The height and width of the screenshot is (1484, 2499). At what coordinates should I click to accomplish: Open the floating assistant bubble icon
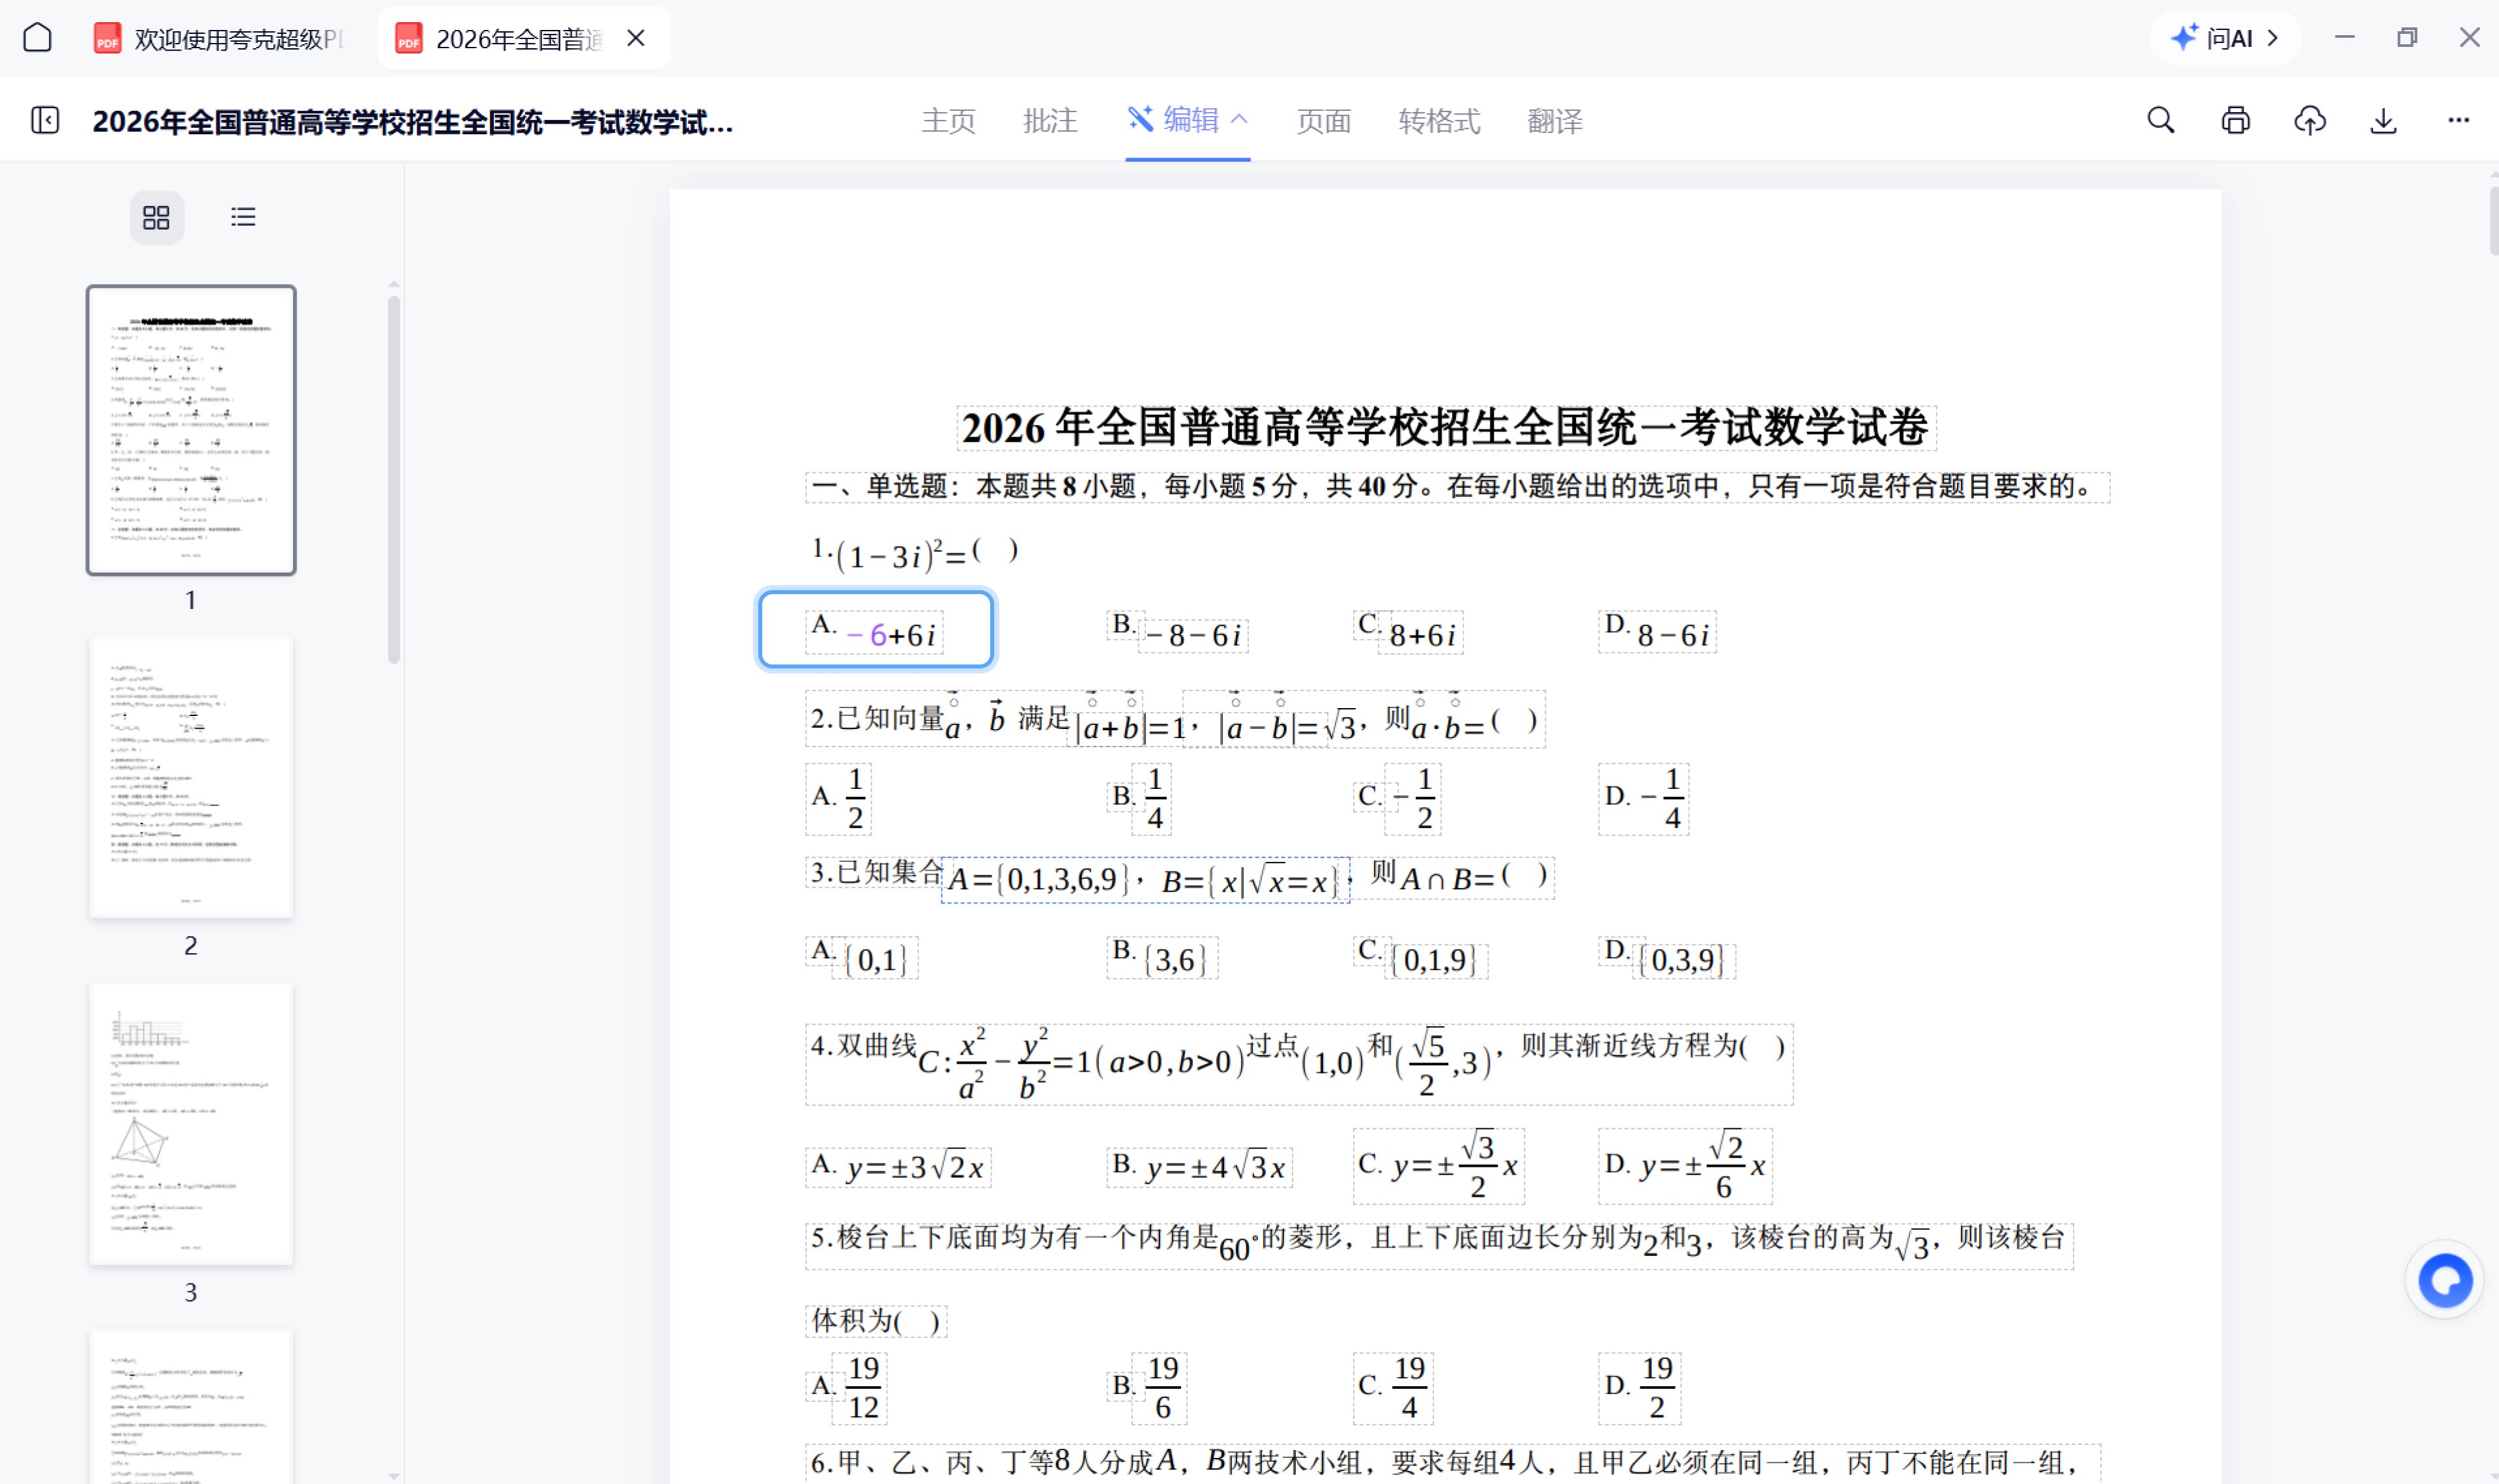[x=2444, y=1280]
